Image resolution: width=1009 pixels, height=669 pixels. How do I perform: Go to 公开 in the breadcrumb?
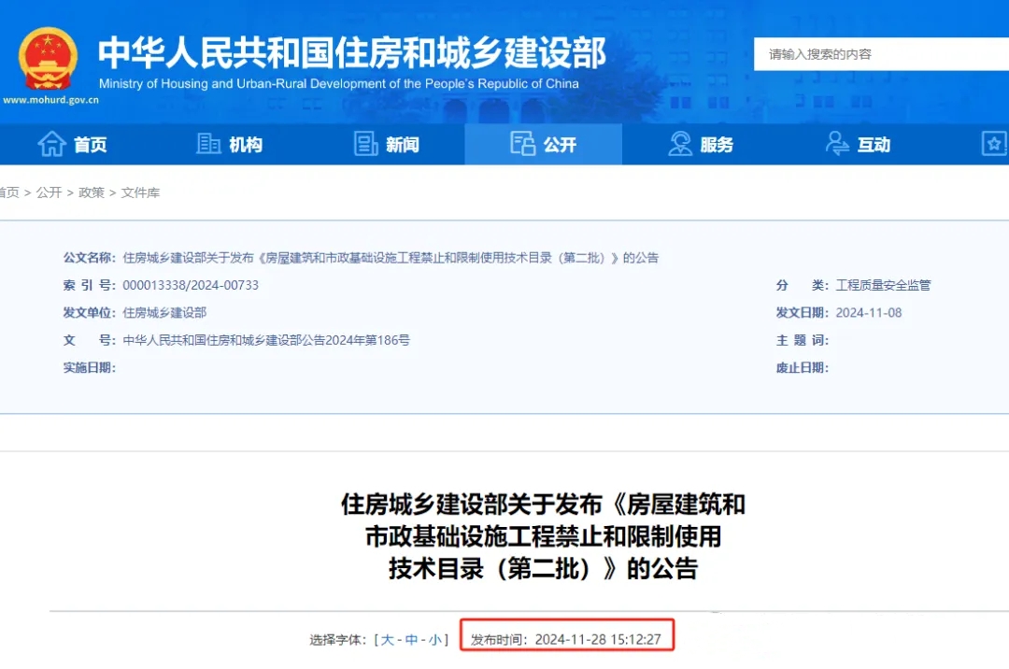pyautogui.click(x=49, y=192)
